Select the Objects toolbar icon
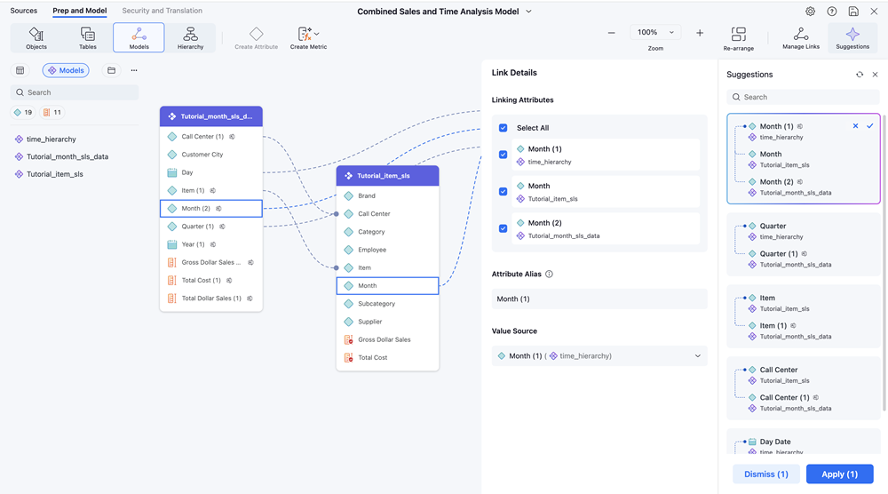The width and height of the screenshot is (888, 494). point(36,37)
